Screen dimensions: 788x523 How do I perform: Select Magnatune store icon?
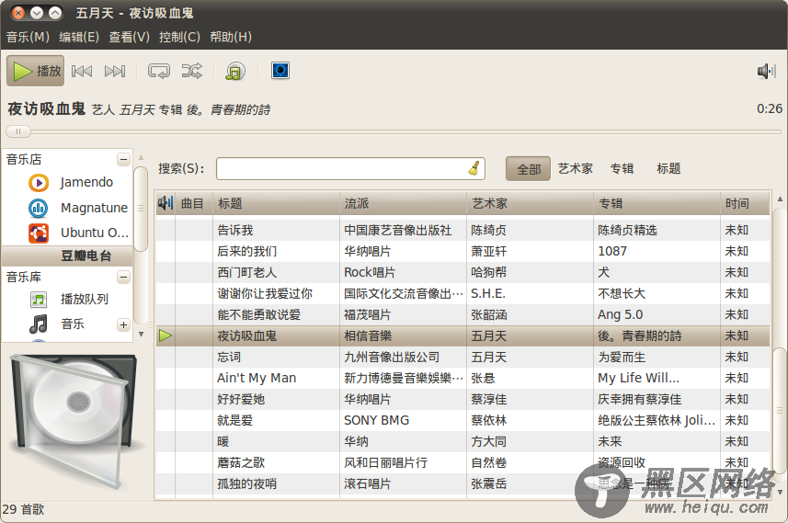(39, 208)
